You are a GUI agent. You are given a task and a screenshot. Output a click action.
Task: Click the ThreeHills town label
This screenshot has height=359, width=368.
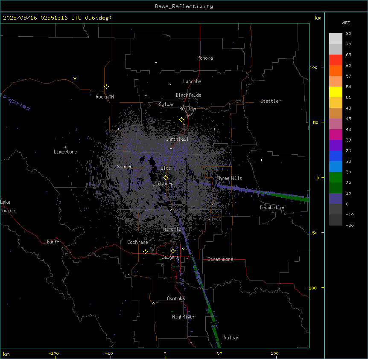point(229,178)
